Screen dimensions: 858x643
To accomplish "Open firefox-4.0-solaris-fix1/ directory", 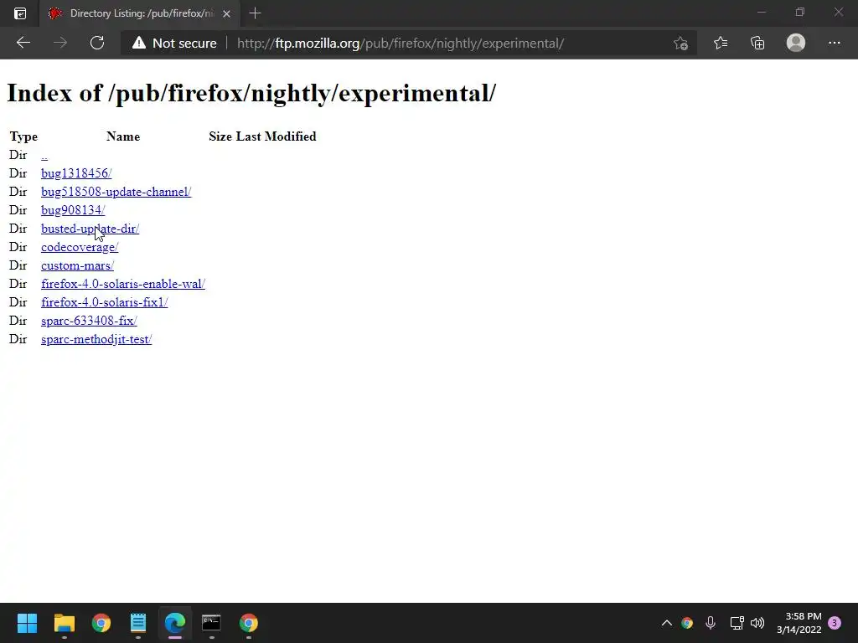I will 105,302.
